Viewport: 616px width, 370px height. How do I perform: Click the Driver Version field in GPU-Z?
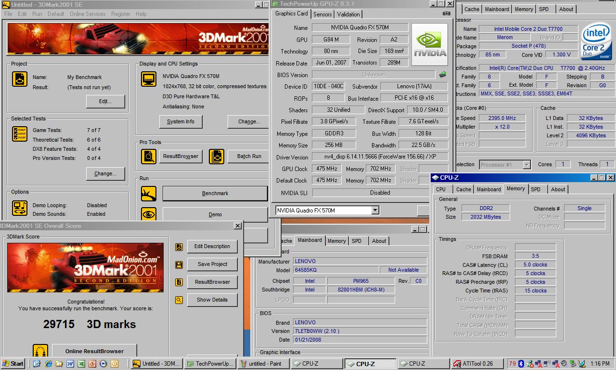click(x=380, y=157)
